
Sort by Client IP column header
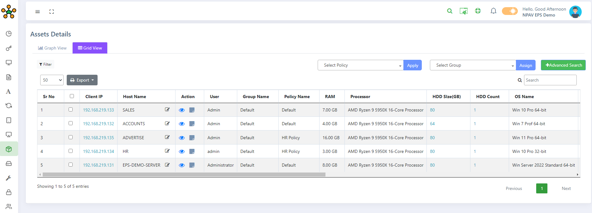click(x=99, y=97)
